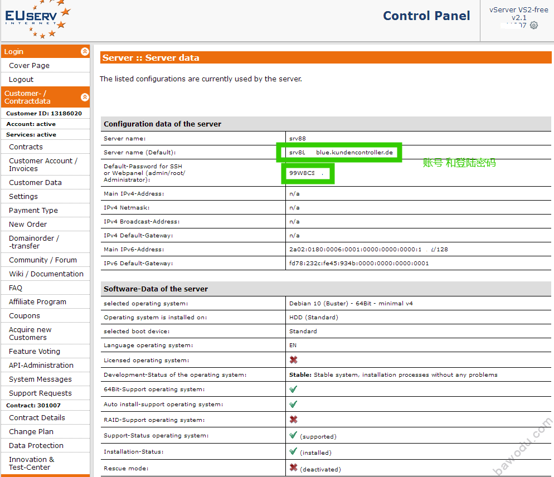This screenshot has width=554, height=477.
Task: Open Customer Account / Invoices
Action: pos(43,164)
